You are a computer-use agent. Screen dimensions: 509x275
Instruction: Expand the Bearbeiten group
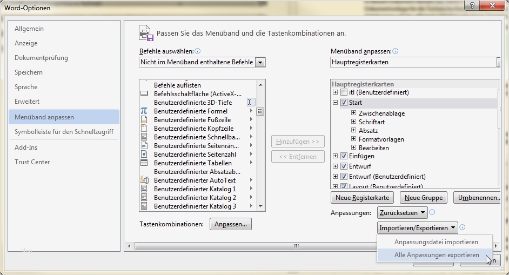[353, 147]
